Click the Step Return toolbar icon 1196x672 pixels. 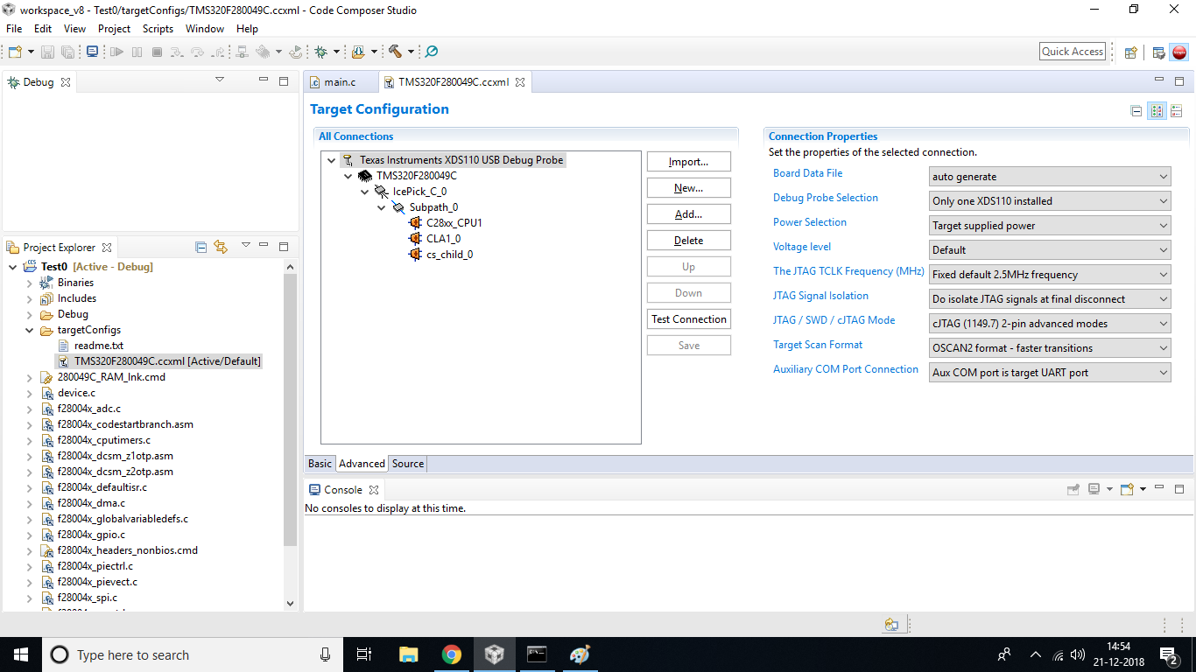coord(218,52)
